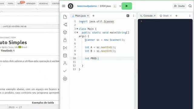The width and height of the screenshot is (194, 109).
Task: Click the Scanner sc declaration line
Action: coord(105,40)
